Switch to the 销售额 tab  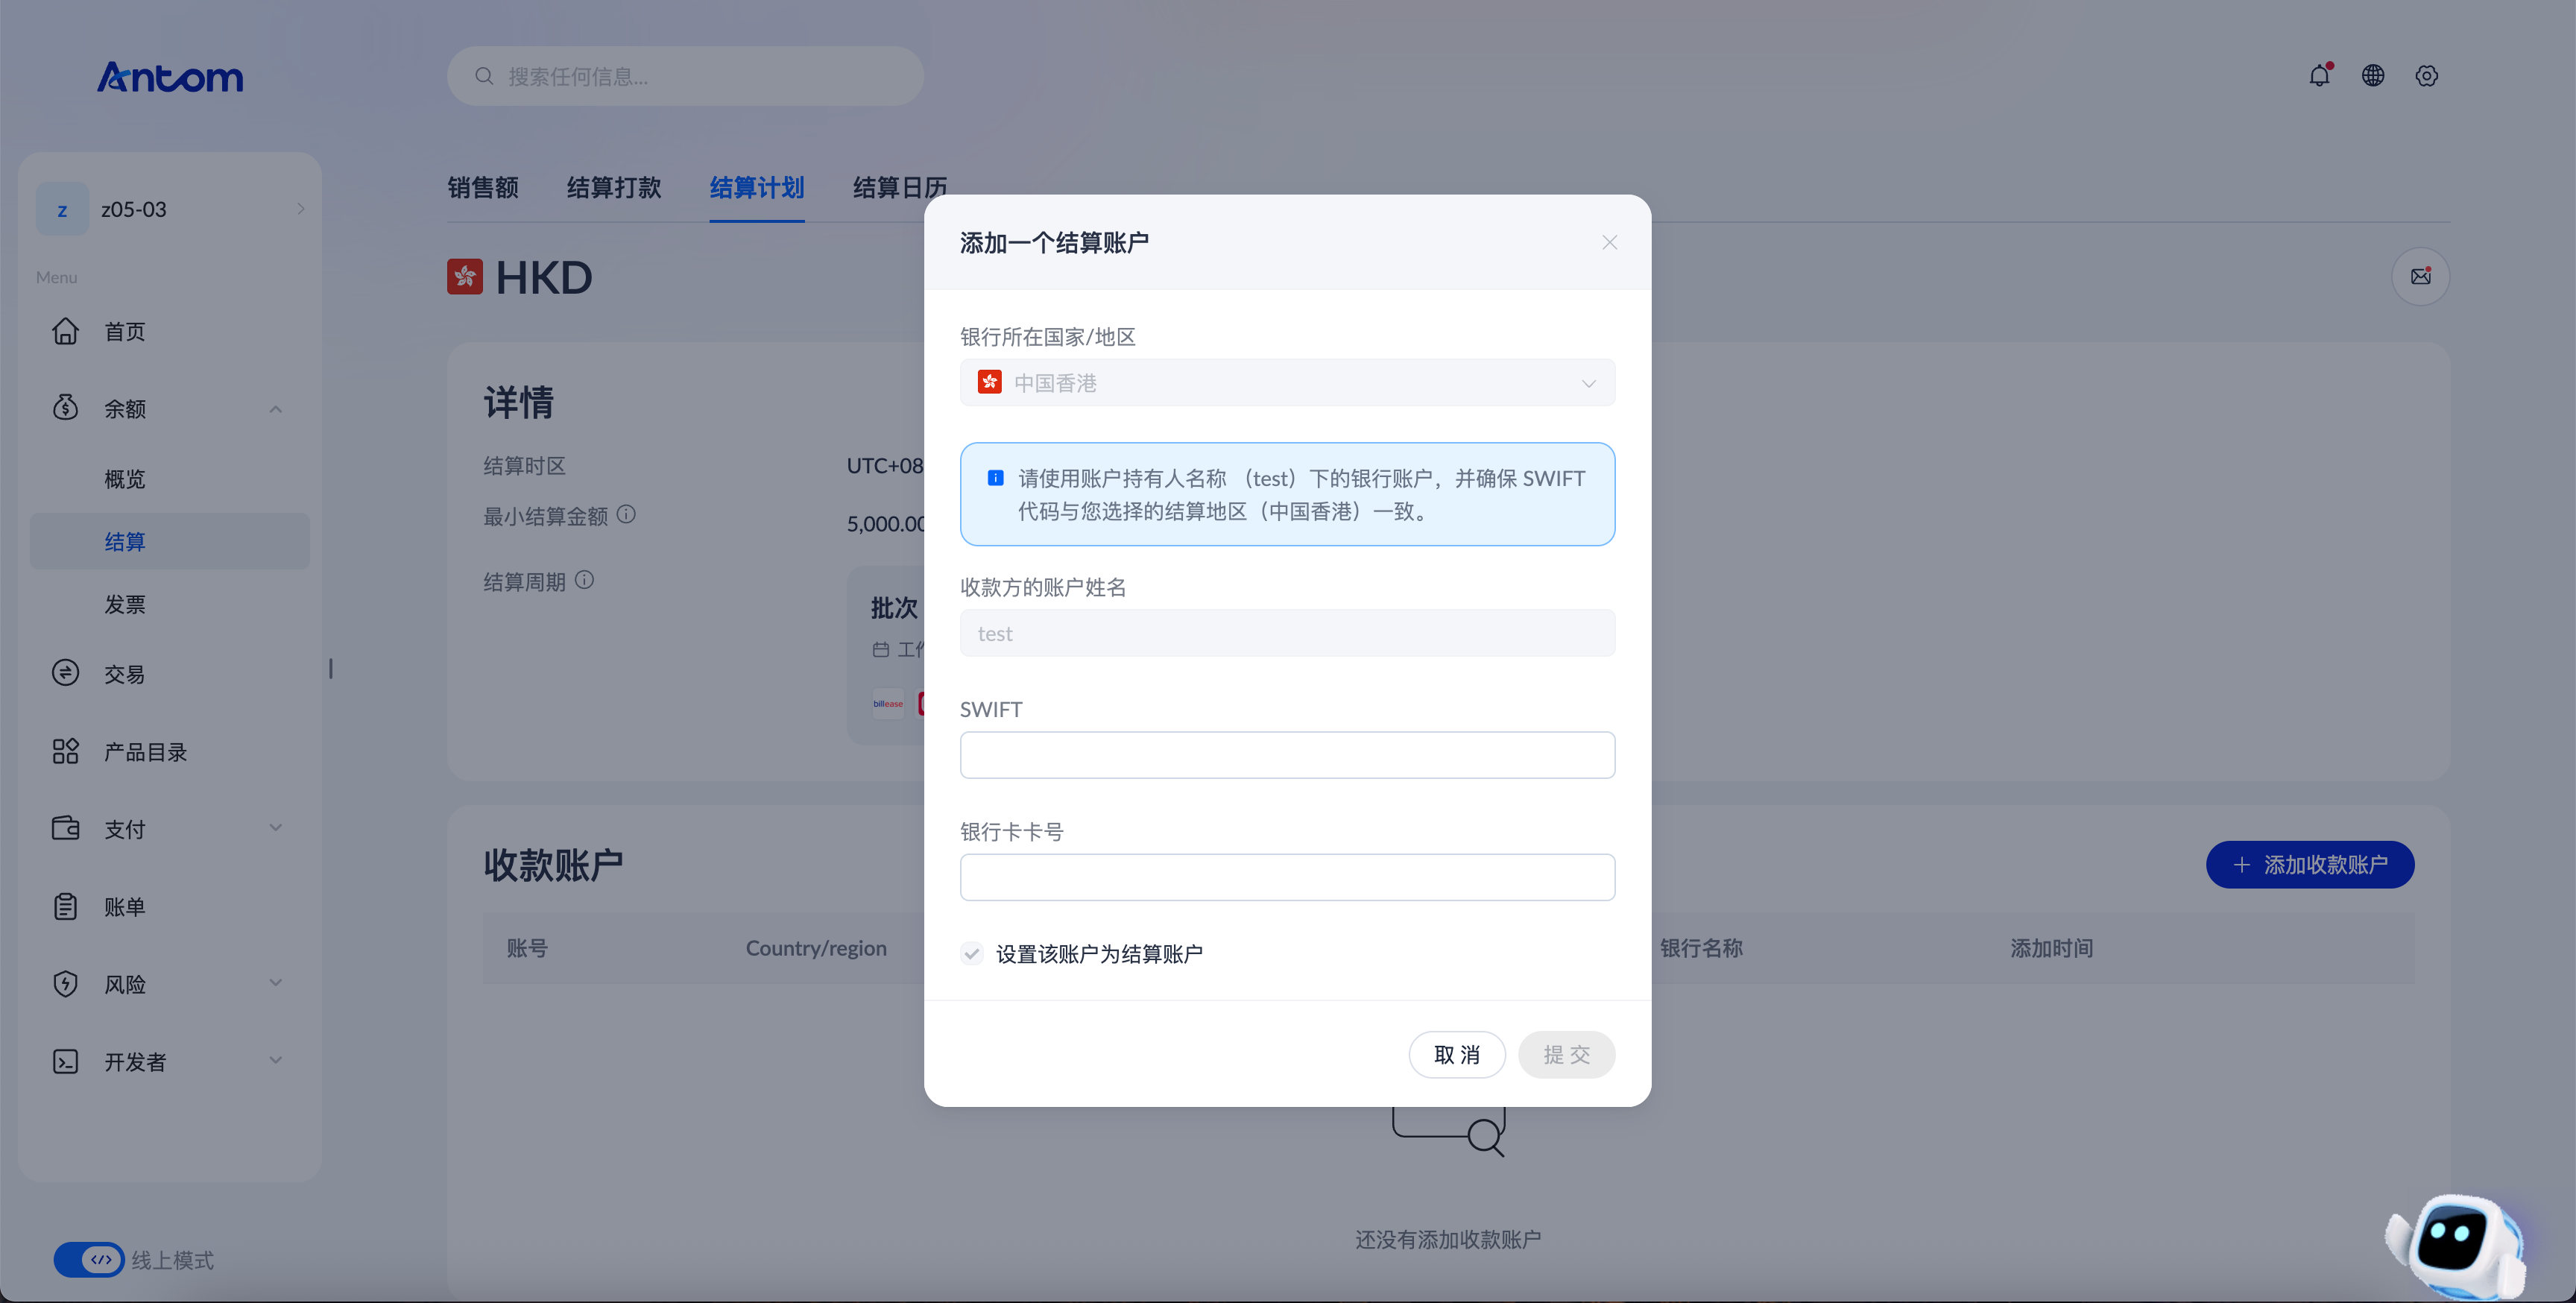click(483, 188)
